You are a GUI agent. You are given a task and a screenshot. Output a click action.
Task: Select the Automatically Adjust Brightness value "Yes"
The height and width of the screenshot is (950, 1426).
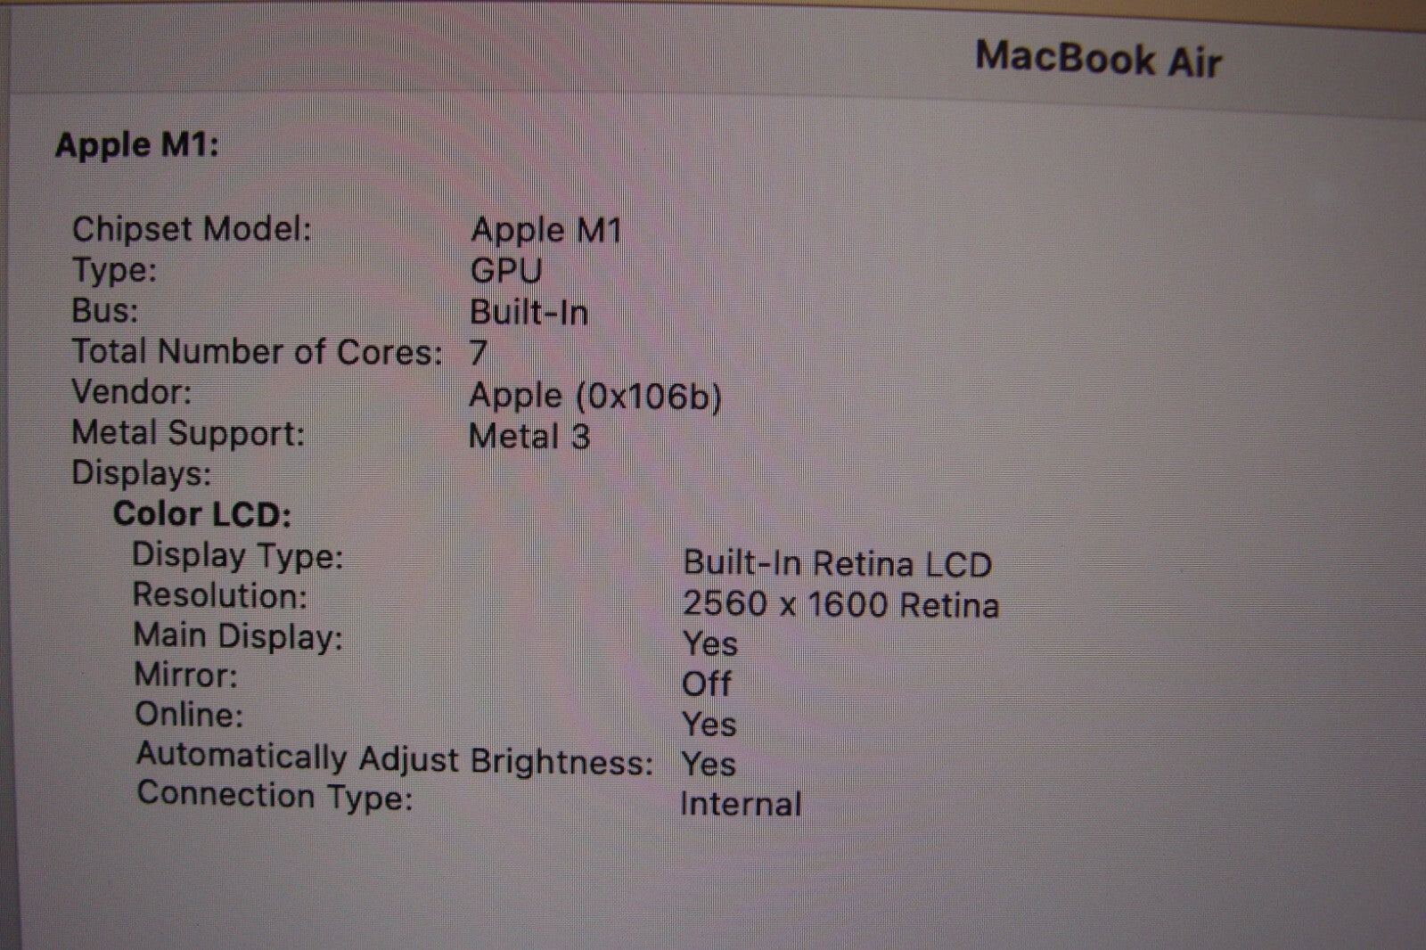[x=709, y=764]
